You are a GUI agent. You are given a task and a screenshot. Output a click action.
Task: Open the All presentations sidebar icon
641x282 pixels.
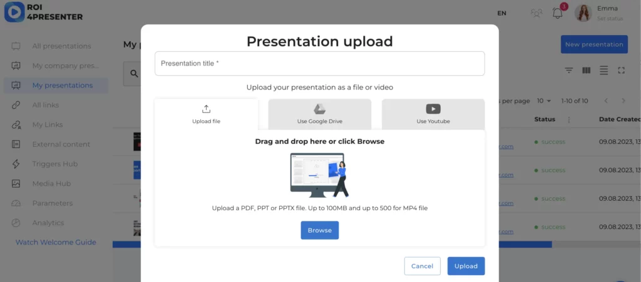pyautogui.click(x=16, y=46)
